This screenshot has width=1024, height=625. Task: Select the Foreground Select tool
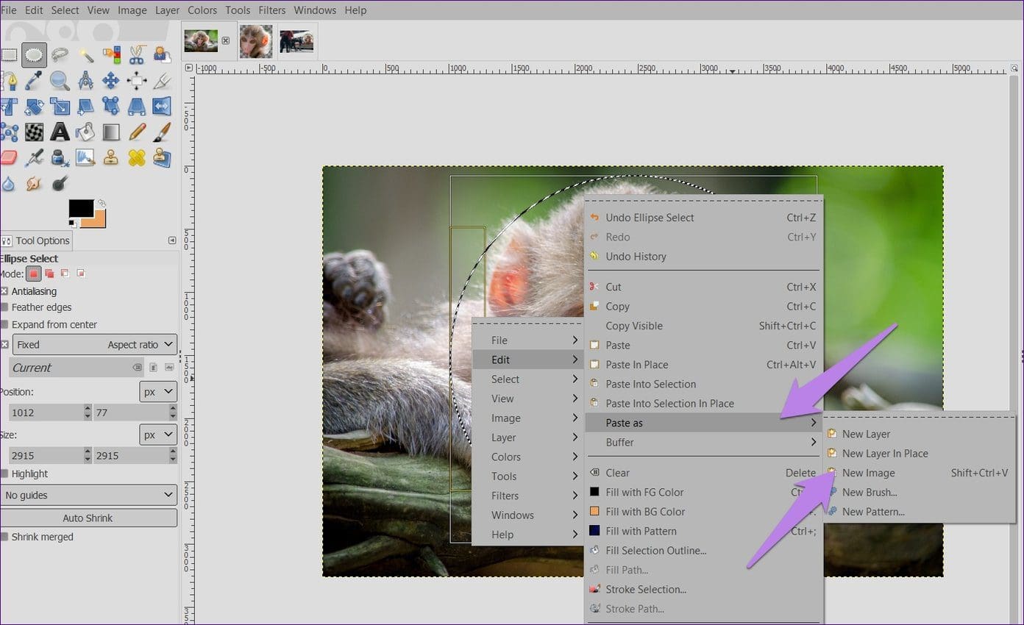point(161,54)
